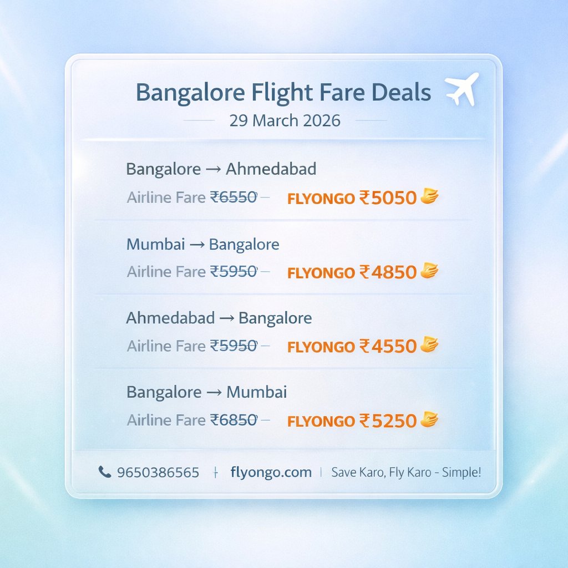Click phone number 9650386565

pyautogui.click(x=158, y=473)
